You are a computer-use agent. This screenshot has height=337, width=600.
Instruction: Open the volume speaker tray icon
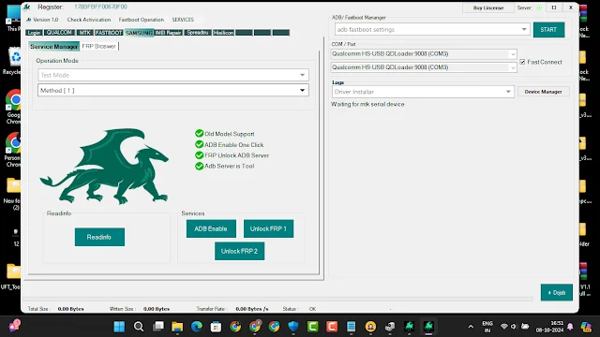(514, 327)
